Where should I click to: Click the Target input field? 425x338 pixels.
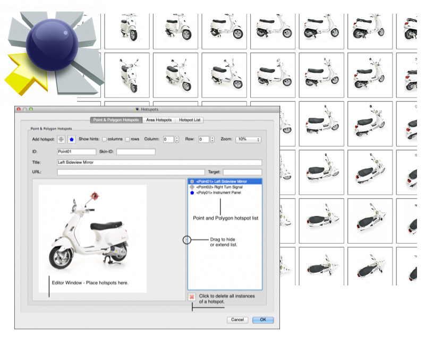(243, 172)
